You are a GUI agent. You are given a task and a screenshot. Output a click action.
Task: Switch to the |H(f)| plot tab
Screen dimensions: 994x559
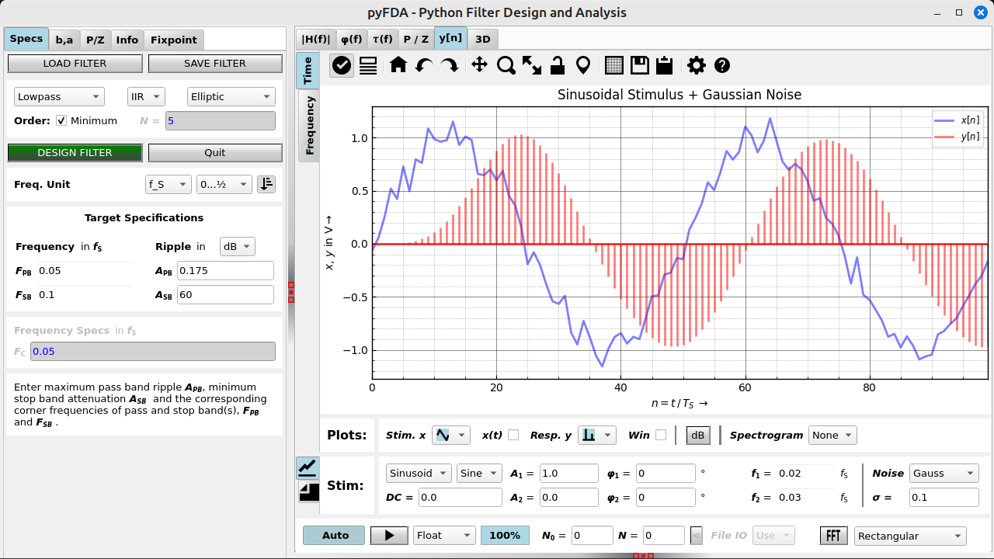(x=316, y=39)
